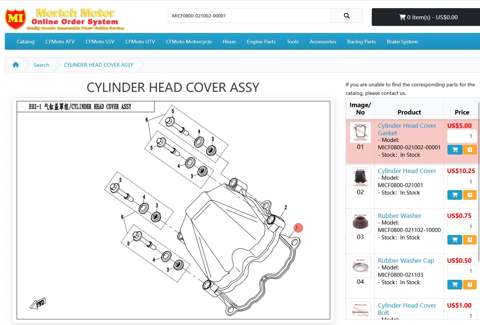Click red marker 1 on diagram
The height and width of the screenshot is (325, 480).
298,228
